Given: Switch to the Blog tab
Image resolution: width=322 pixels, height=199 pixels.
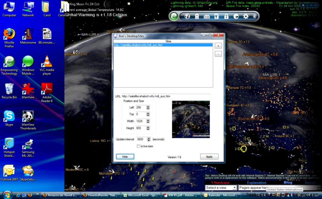Looking at the screenshot, I should [288, 182].
